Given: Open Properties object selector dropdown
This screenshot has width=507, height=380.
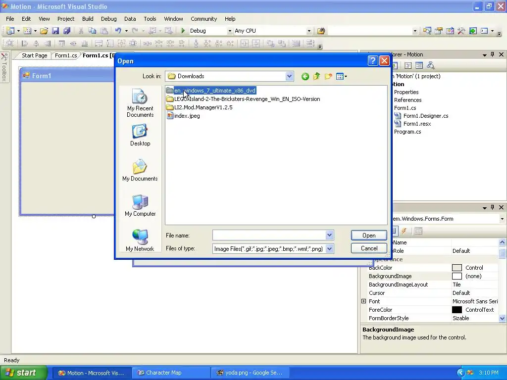Looking at the screenshot, I should pyautogui.click(x=502, y=219).
